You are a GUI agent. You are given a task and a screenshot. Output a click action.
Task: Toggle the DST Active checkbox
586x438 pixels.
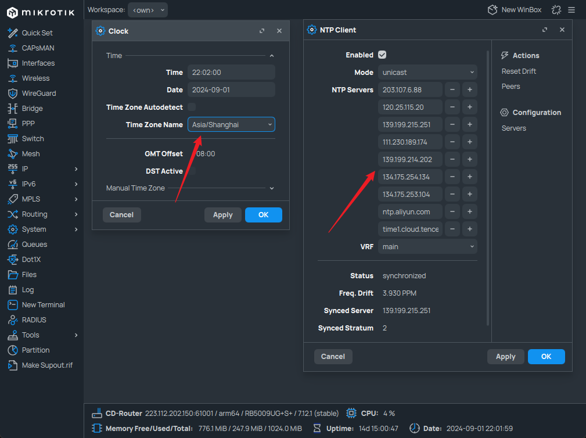pyautogui.click(x=192, y=171)
